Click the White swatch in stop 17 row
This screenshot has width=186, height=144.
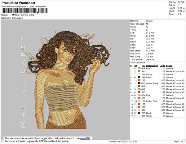coord(139,116)
